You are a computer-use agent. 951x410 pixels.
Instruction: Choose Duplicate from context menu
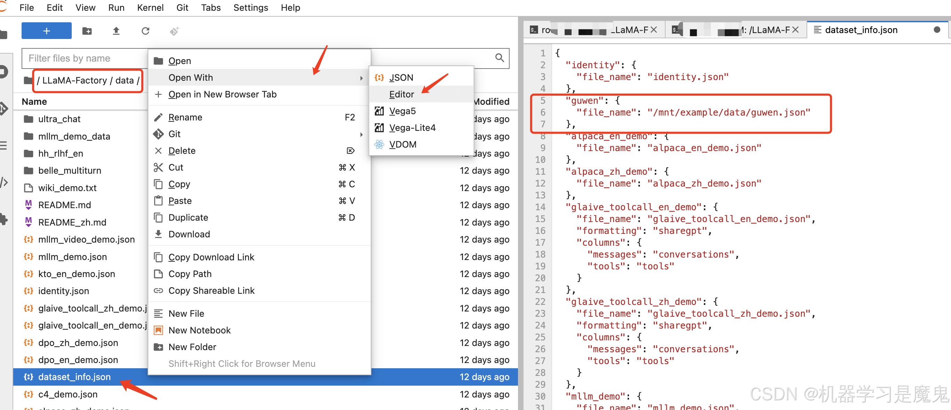point(259,218)
